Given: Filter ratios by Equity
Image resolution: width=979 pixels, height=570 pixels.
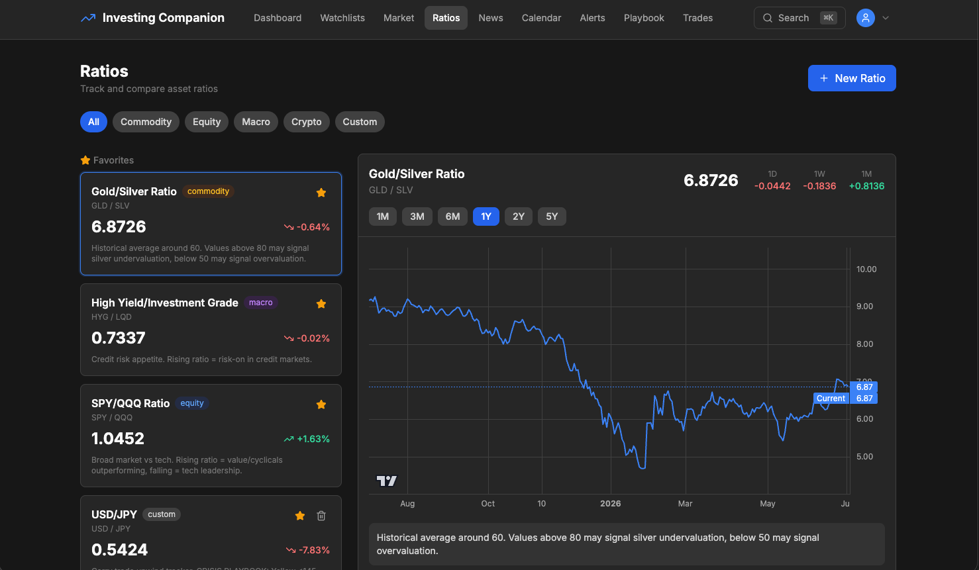Looking at the screenshot, I should click(x=207, y=122).
